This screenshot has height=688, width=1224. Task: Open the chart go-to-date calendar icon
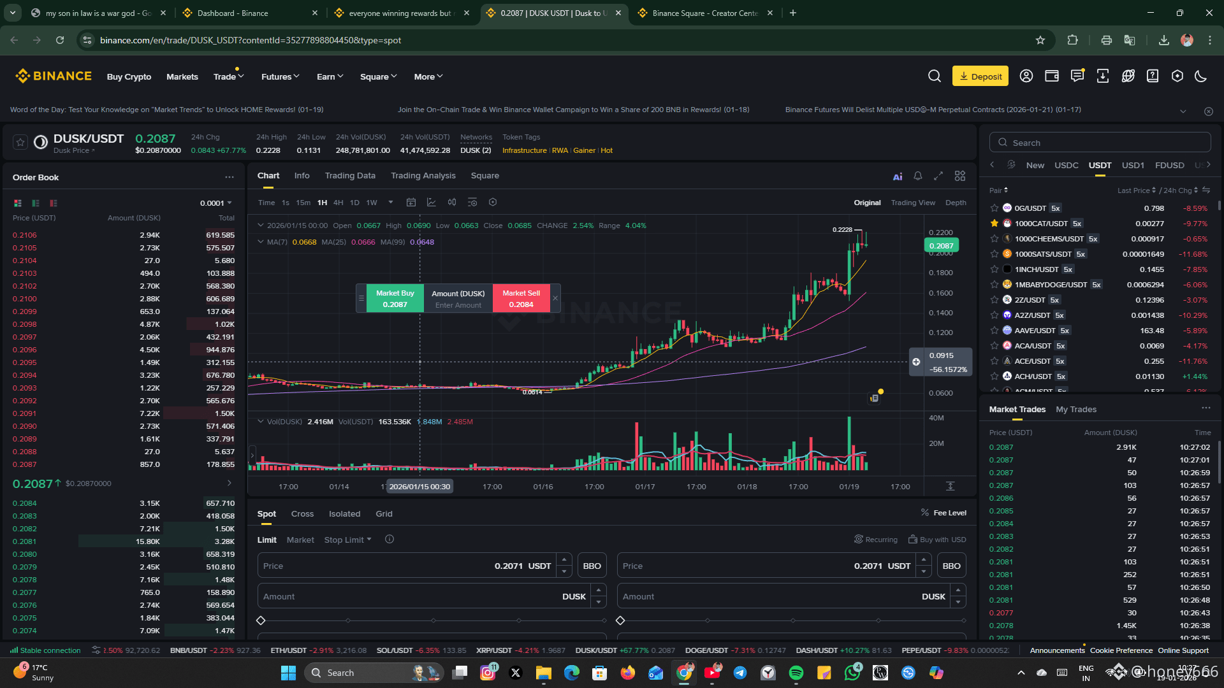411,203
